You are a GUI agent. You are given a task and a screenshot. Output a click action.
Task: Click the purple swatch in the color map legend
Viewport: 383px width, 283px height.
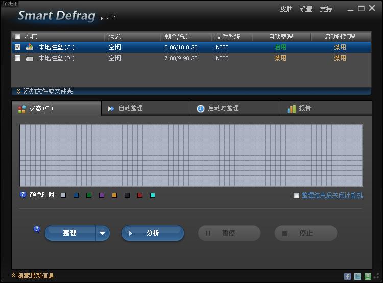pyautogui.click(x=102, y=195)
